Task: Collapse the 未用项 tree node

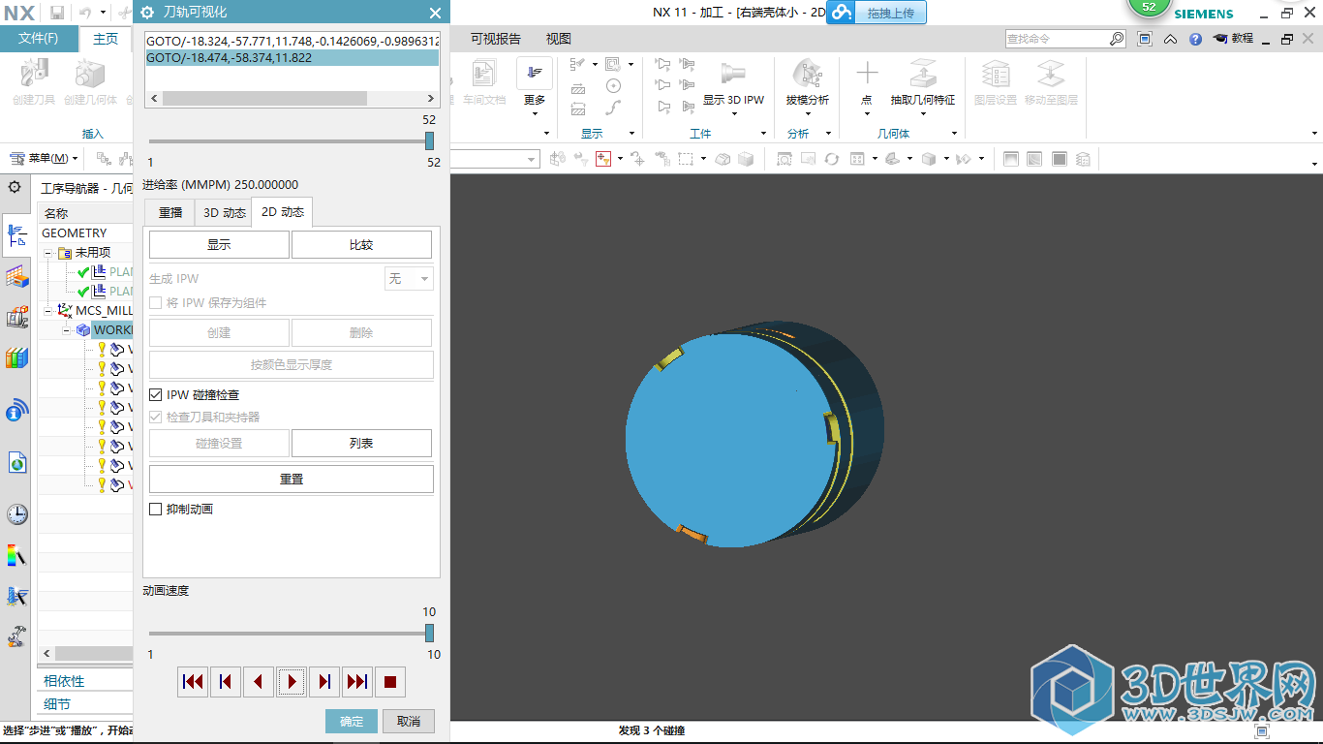Action: click(48, 253)
